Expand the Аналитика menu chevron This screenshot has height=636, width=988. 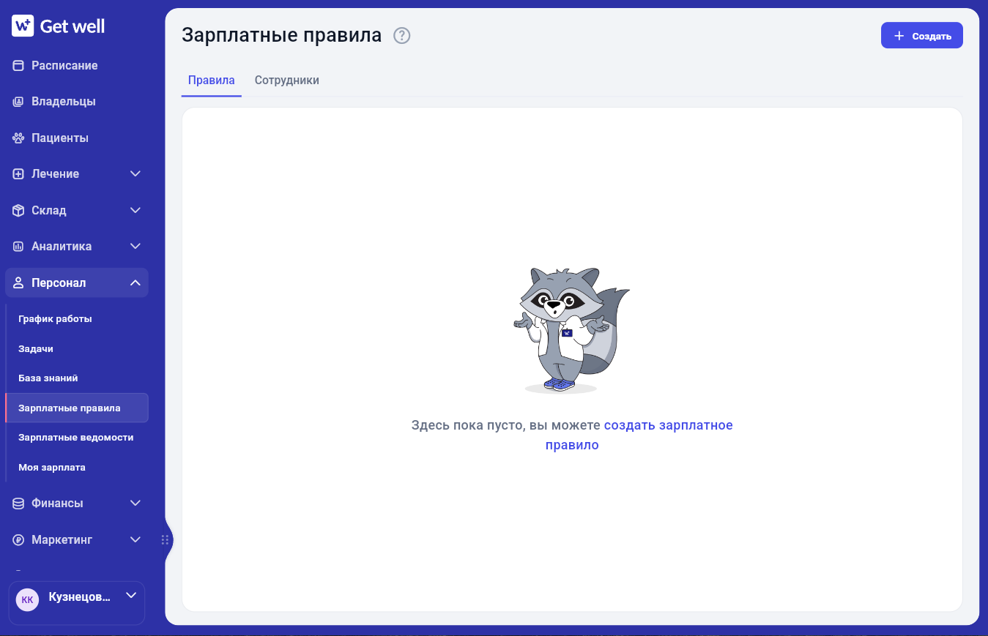pos(135,247)
